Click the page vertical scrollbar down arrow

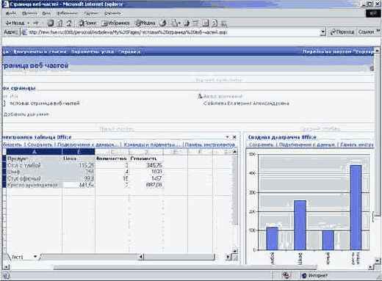[x=378, y=260]
